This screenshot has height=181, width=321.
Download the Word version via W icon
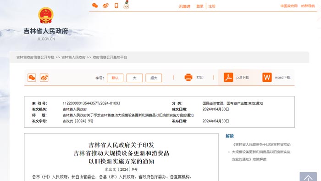267,77
